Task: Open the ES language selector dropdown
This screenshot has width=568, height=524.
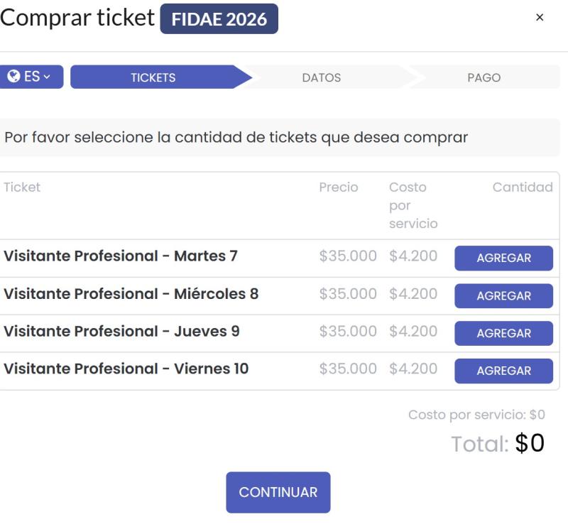Action: 32,77
